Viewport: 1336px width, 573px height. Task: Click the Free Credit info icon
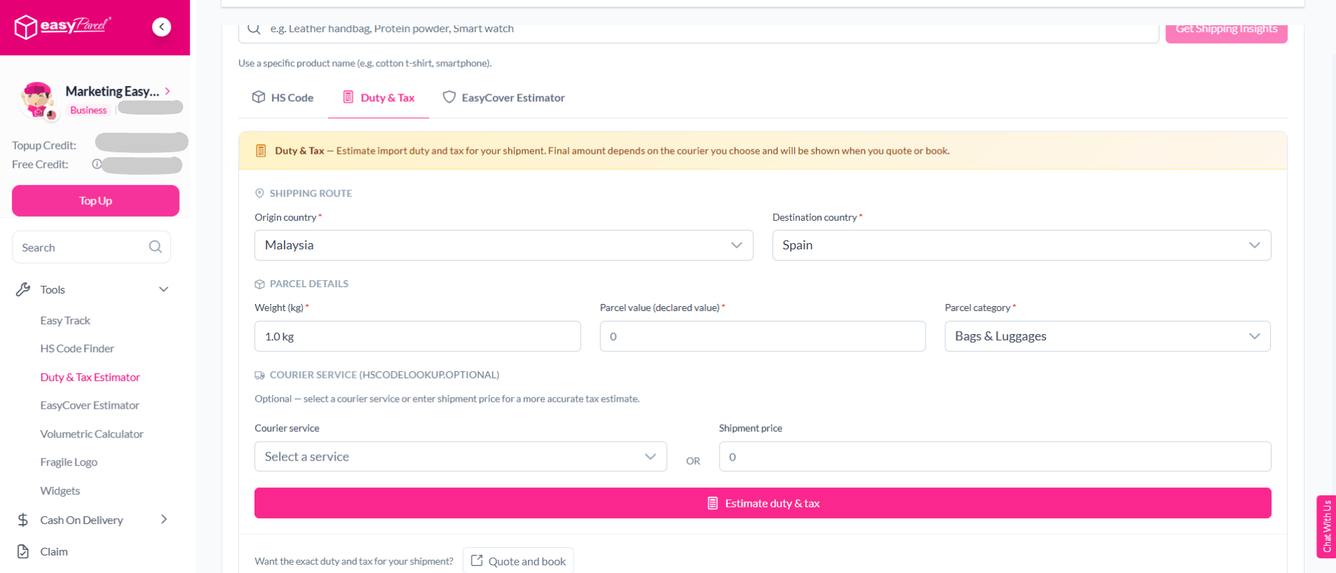96,164
